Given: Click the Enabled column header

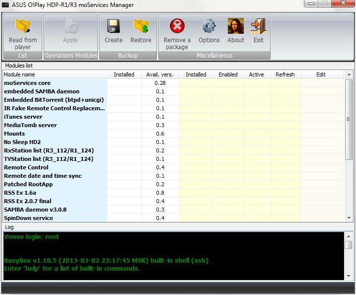Looking at the screenshot, I should (228, 74).
